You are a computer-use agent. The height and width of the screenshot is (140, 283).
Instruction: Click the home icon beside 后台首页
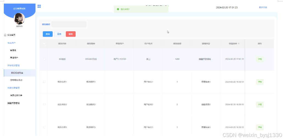pos(5,35)
